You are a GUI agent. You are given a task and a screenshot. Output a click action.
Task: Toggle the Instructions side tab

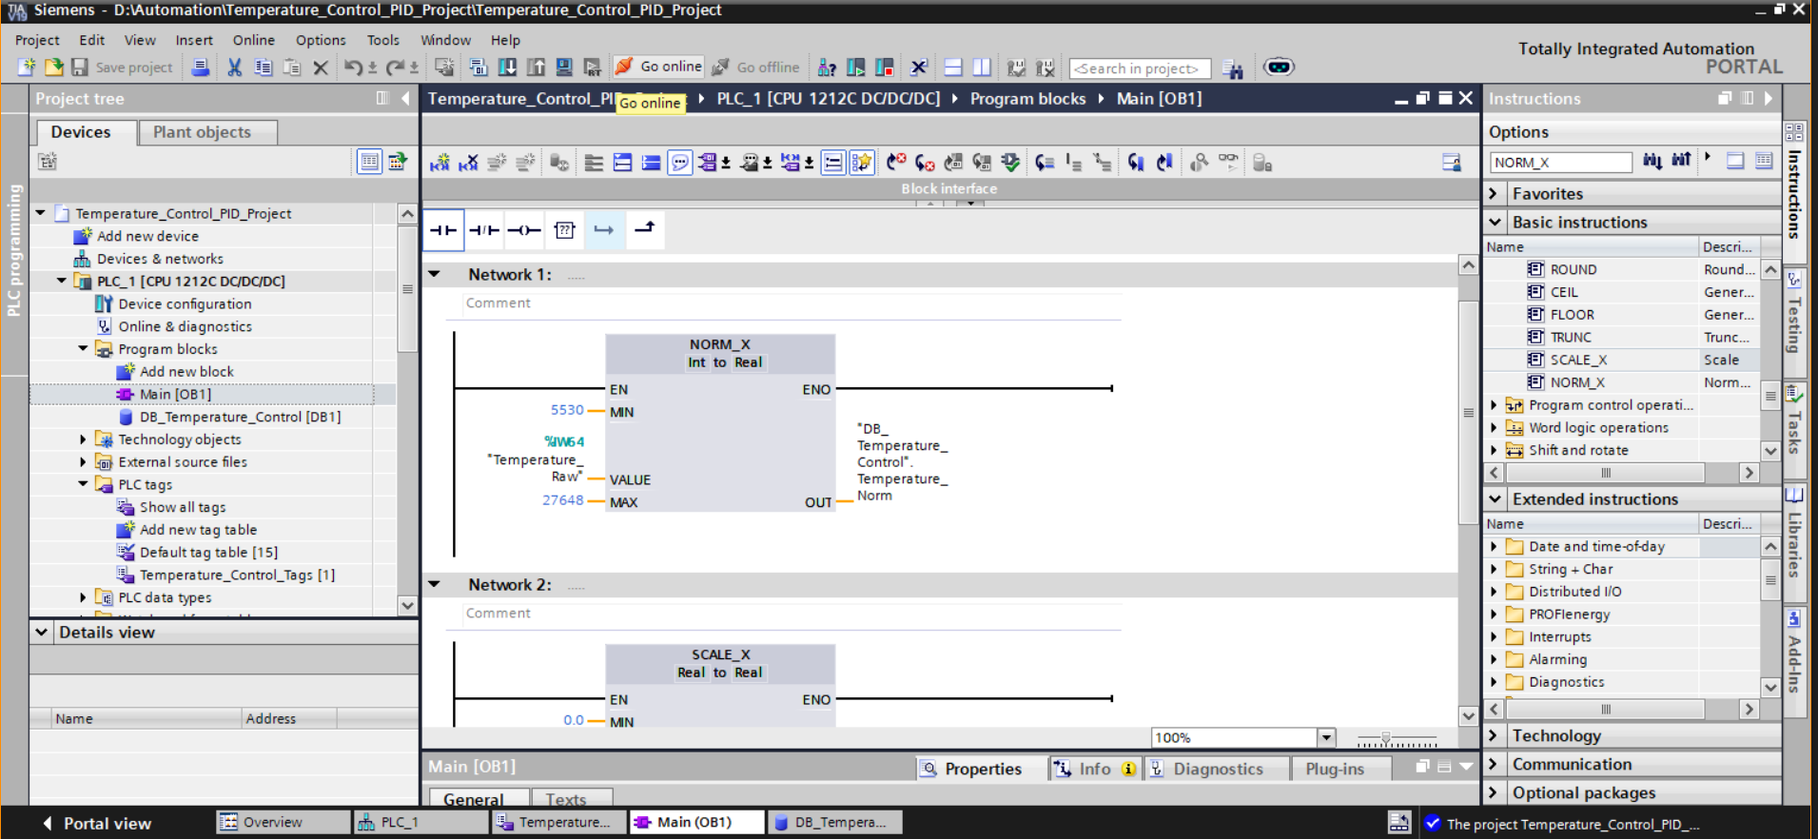pyautogui.click(x=1794, y=194)
